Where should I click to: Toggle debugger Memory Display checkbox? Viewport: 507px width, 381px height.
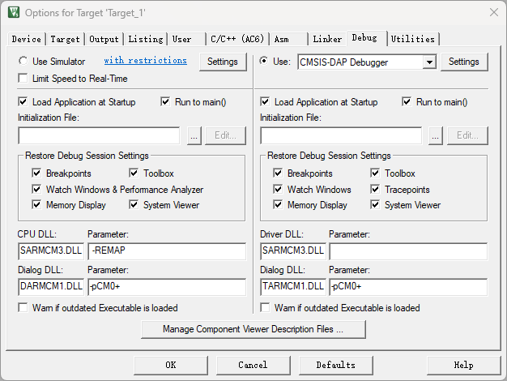(x=278, y=204)
